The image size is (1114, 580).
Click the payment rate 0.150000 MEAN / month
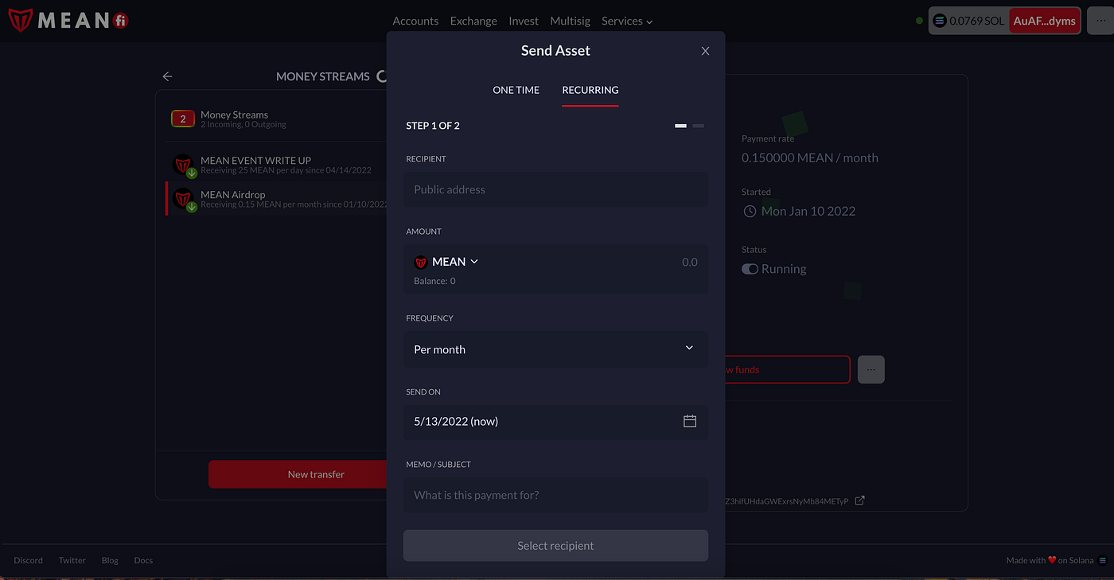coord(810,158)
